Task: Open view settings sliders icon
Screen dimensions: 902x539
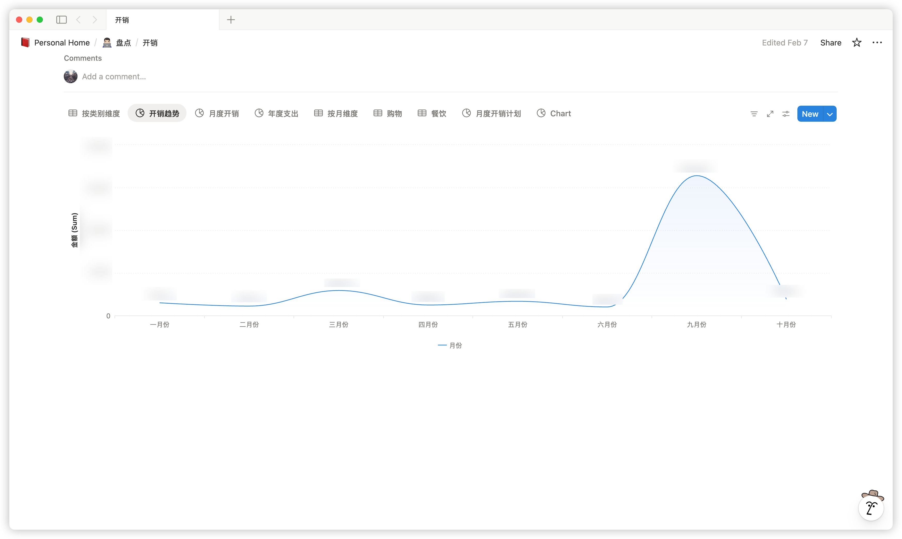Action: pyautogui.click(x=786, y=114)
